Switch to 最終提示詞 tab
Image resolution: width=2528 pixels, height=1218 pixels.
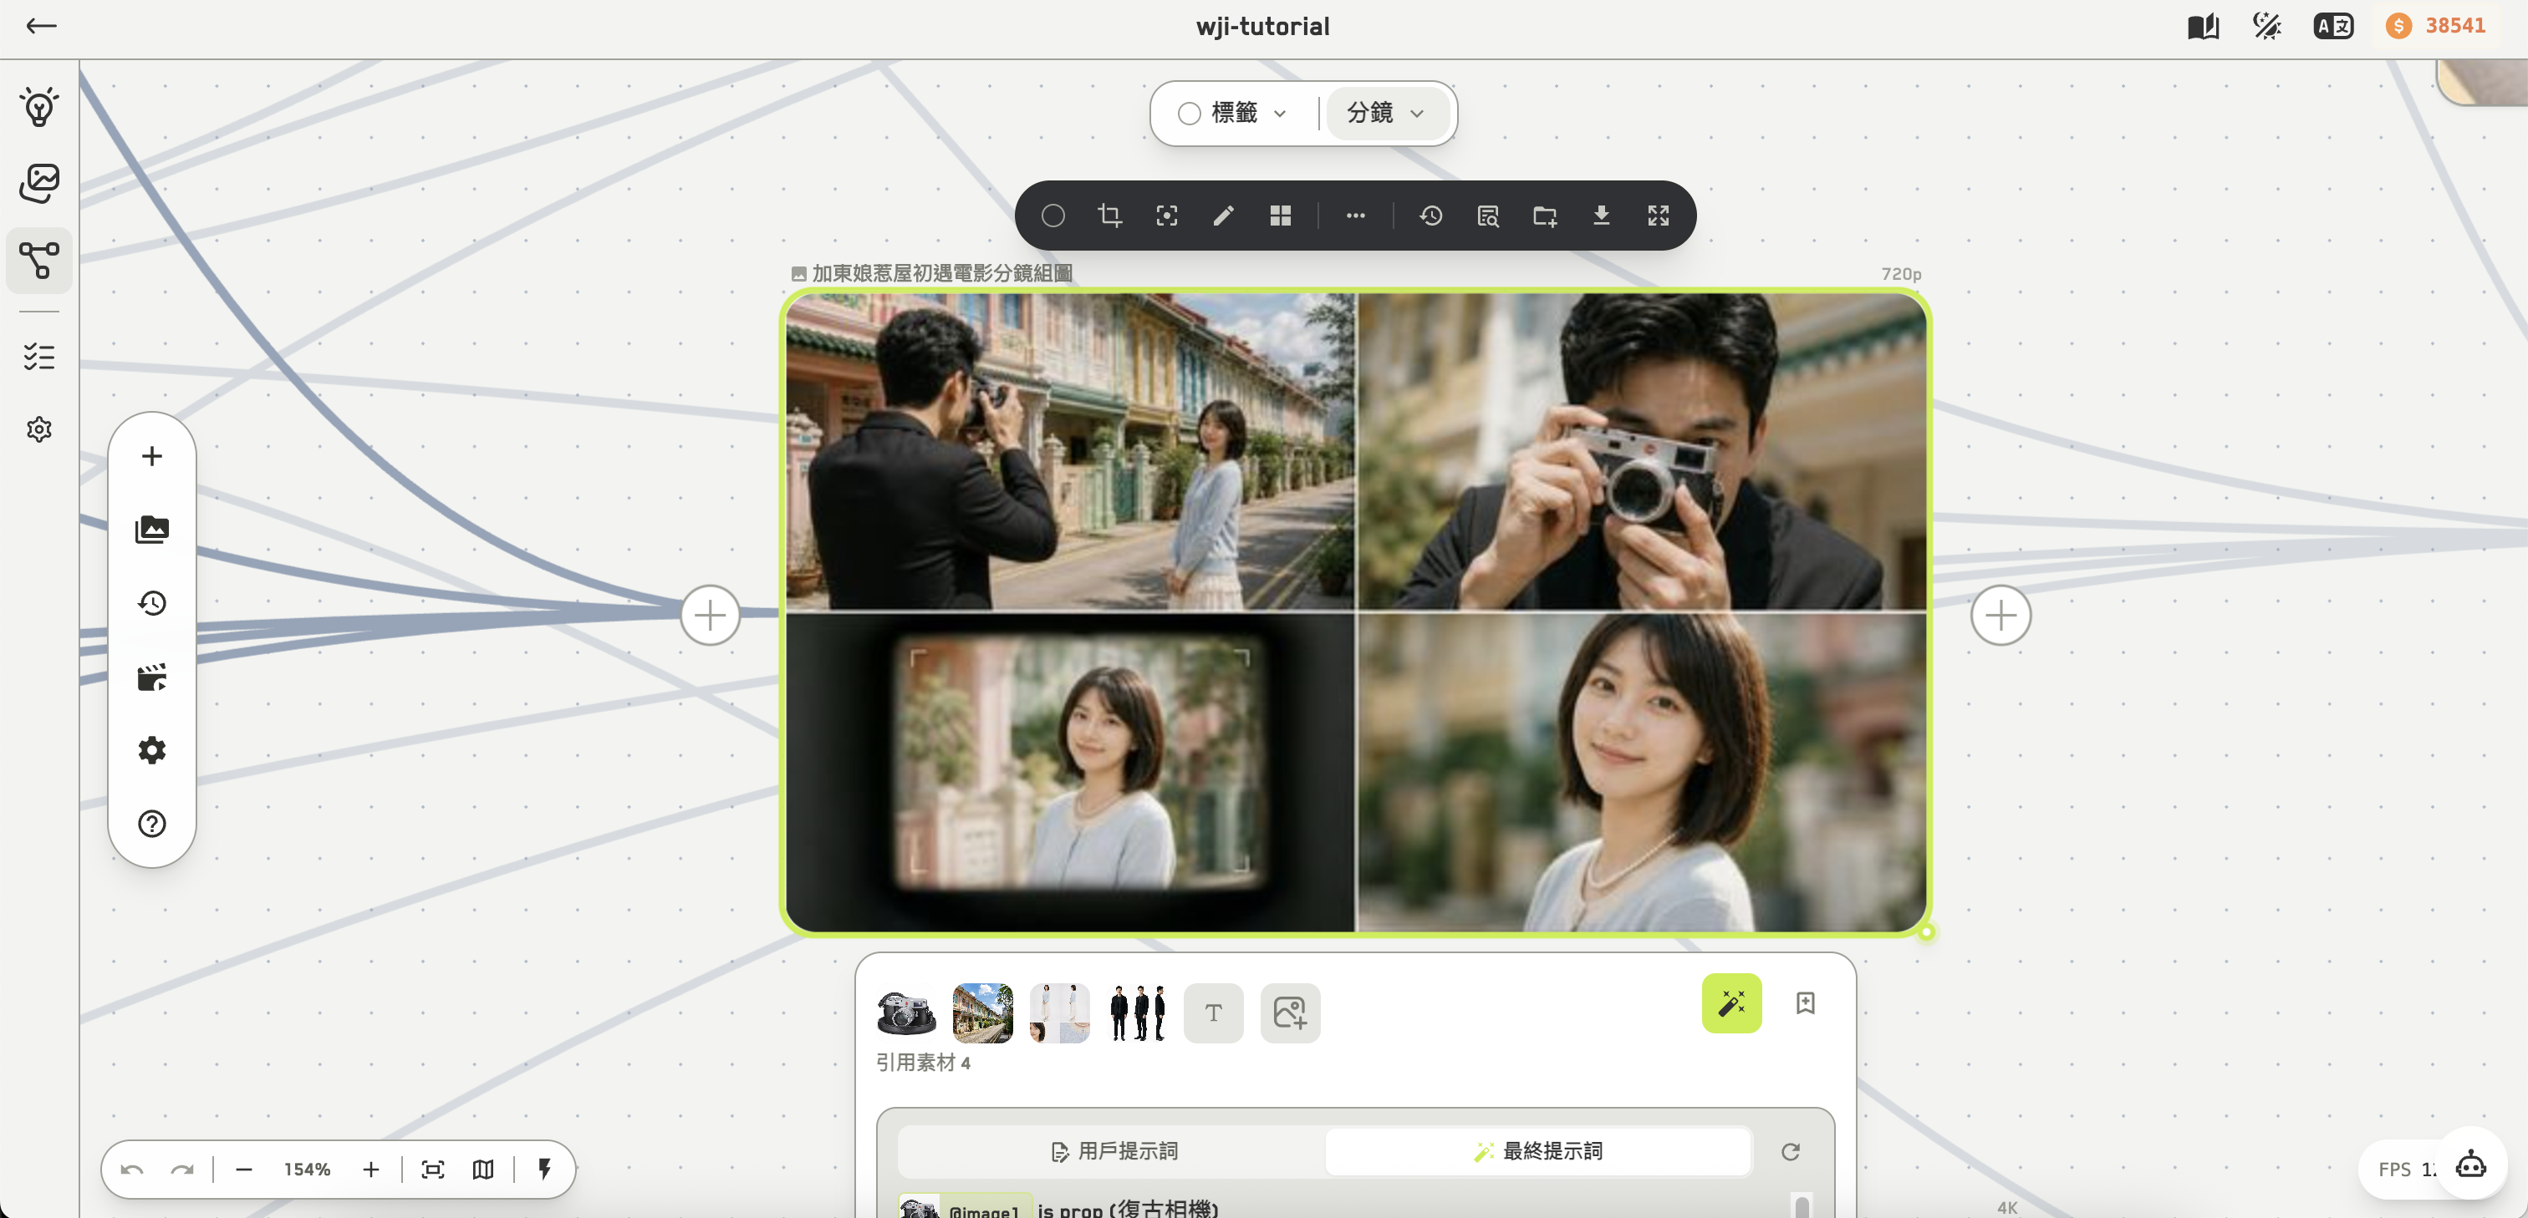click(x=1538, y=1151)
